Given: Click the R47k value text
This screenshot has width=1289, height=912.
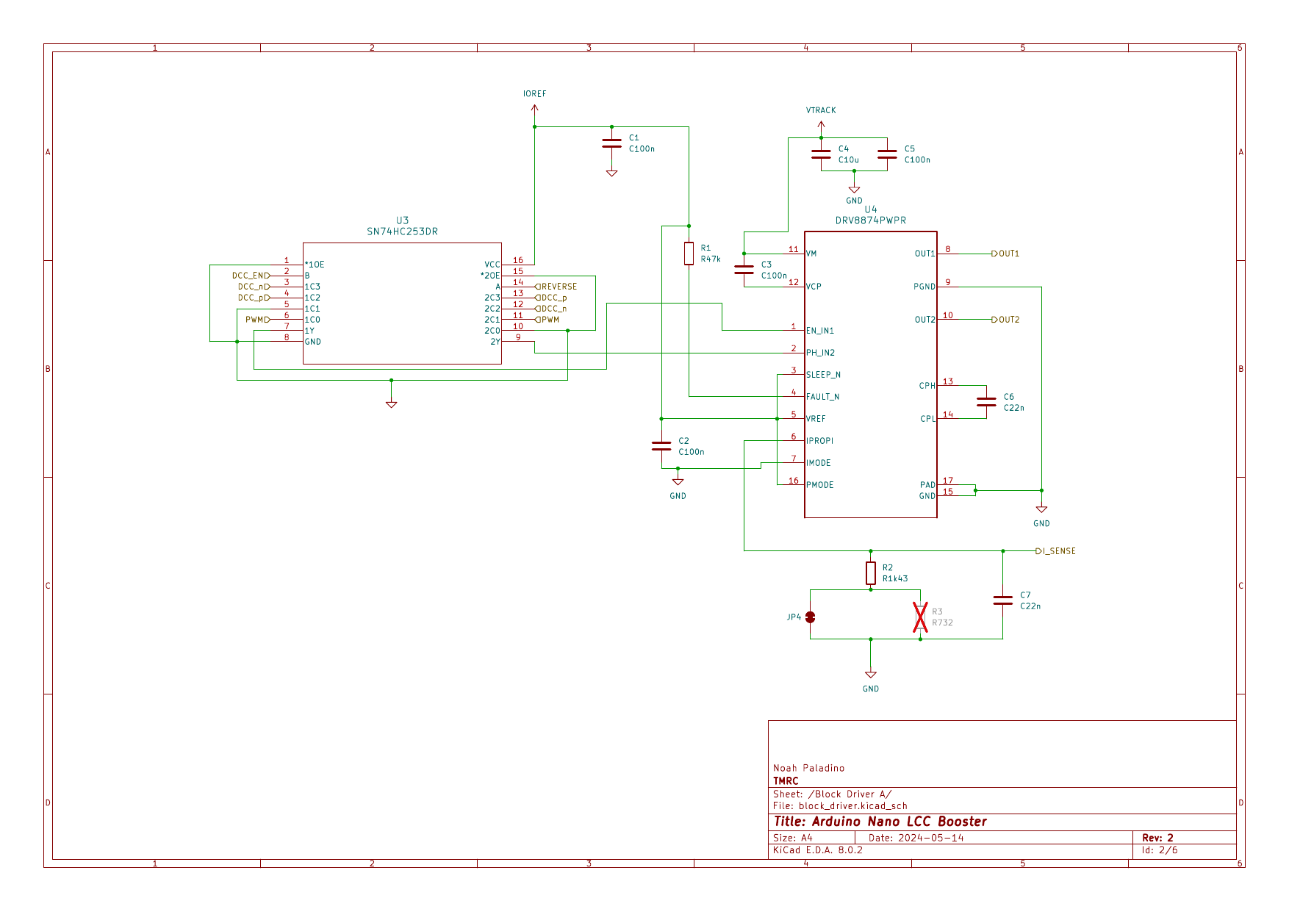Looking at the screenshot, I should click(711, 259).
